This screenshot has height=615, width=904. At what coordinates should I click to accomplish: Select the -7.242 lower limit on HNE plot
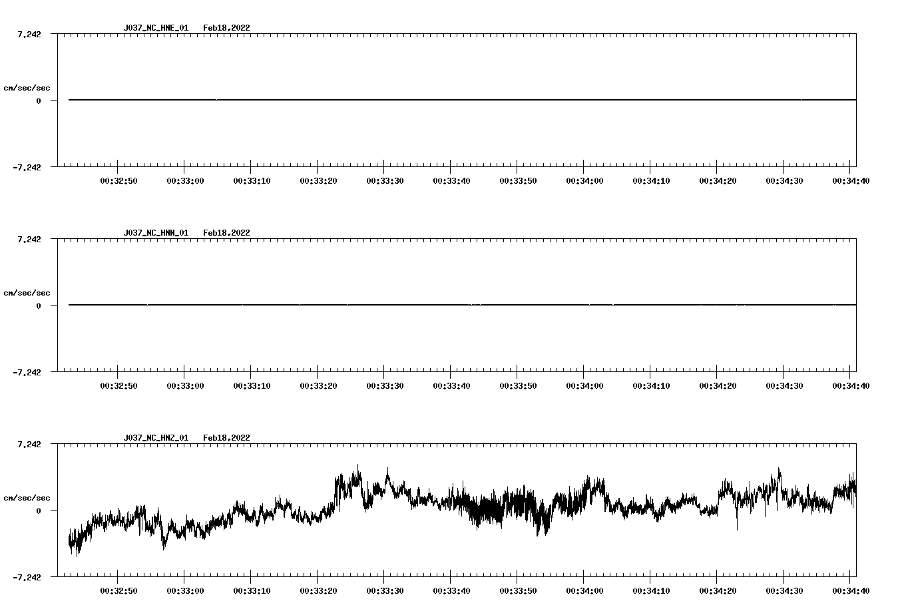pos(27,167)
